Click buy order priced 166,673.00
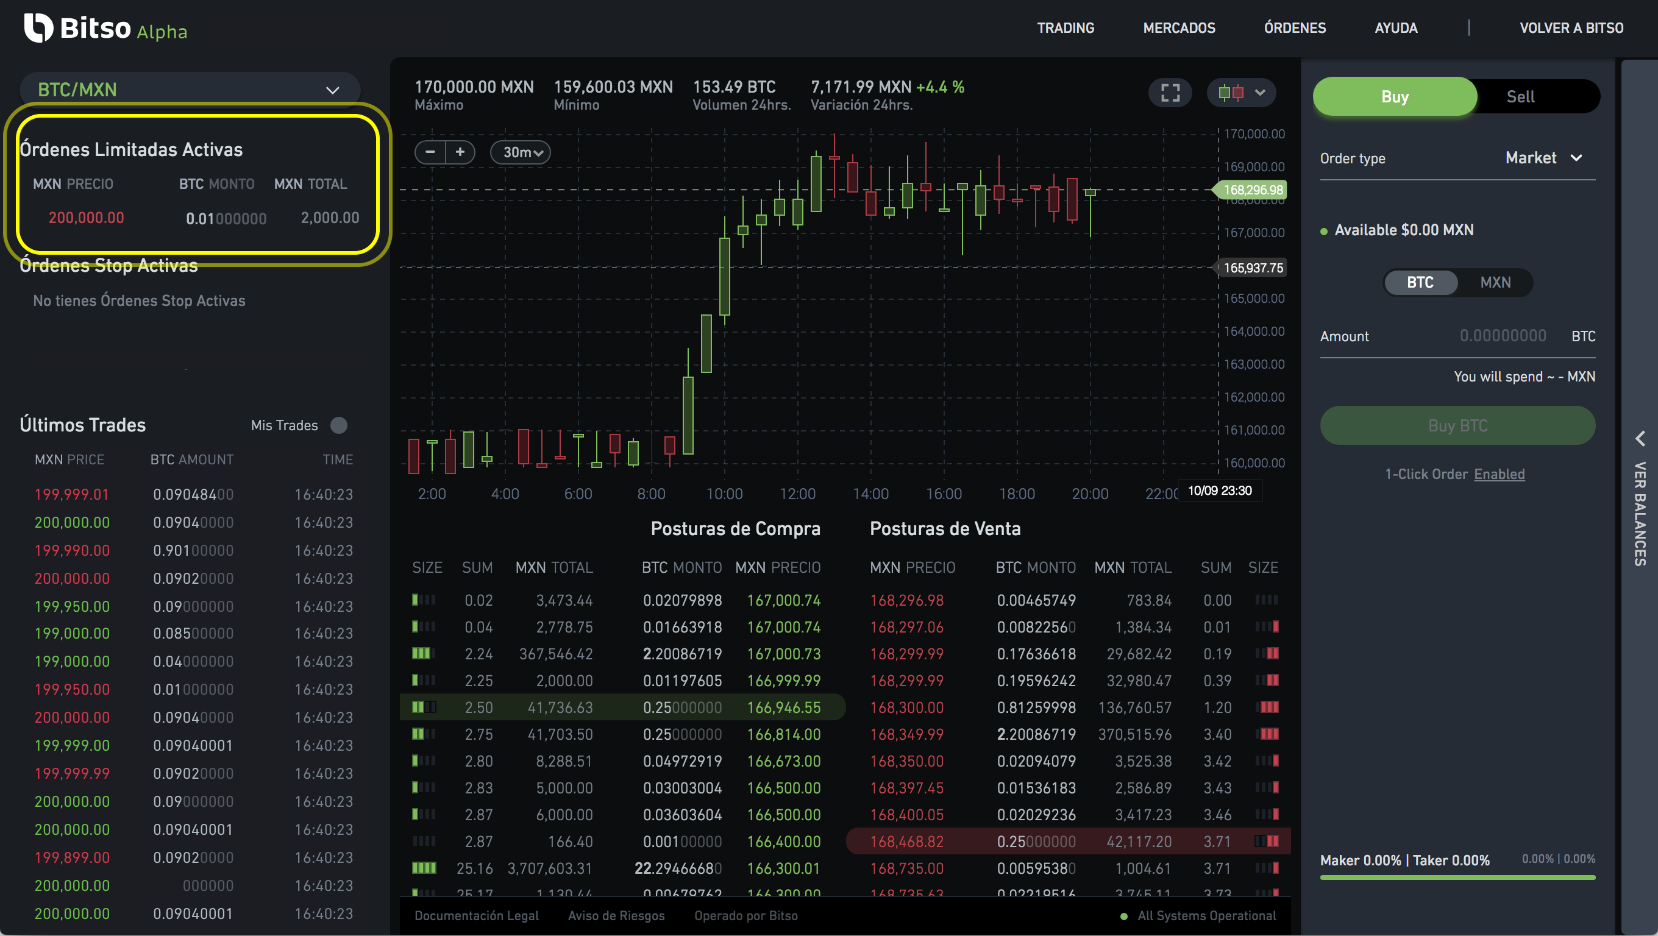 622,761
